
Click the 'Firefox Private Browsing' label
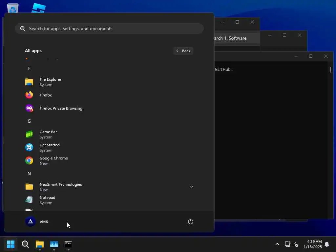61,108
